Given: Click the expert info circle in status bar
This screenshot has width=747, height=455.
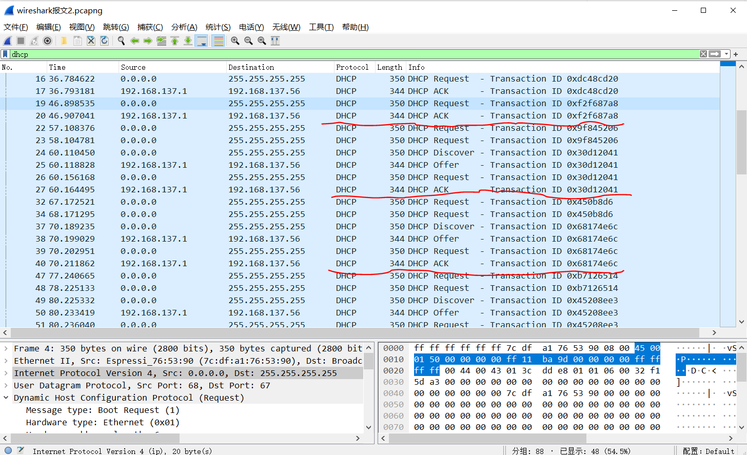Looking at the screenshot, I should [x=8, y=450].
